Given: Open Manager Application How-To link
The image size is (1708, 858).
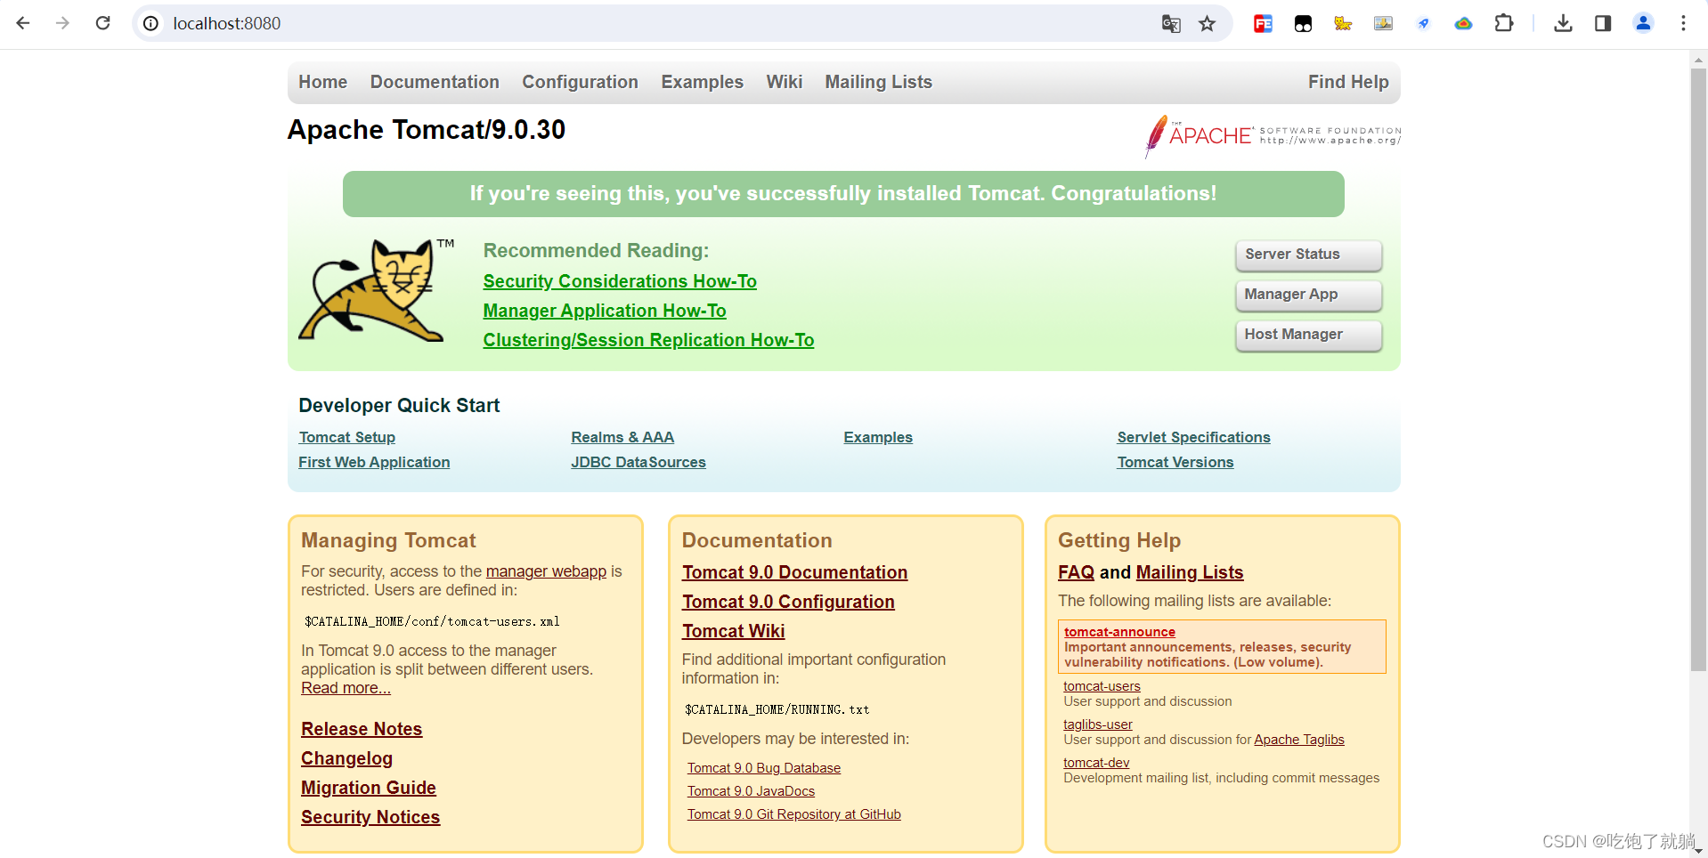Looking at the screenshot, I should pyautogui.click(x=605, y=311).
